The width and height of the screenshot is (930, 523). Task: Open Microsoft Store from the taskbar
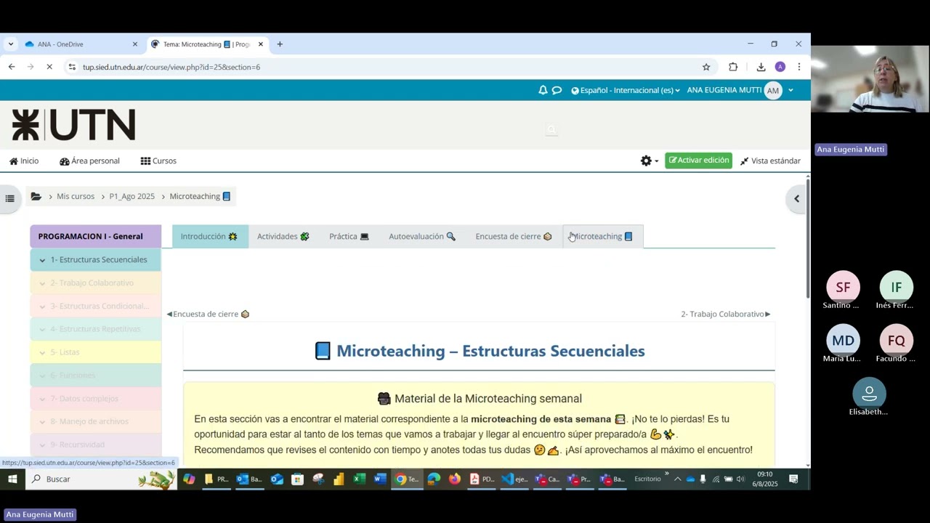(297, 479)
